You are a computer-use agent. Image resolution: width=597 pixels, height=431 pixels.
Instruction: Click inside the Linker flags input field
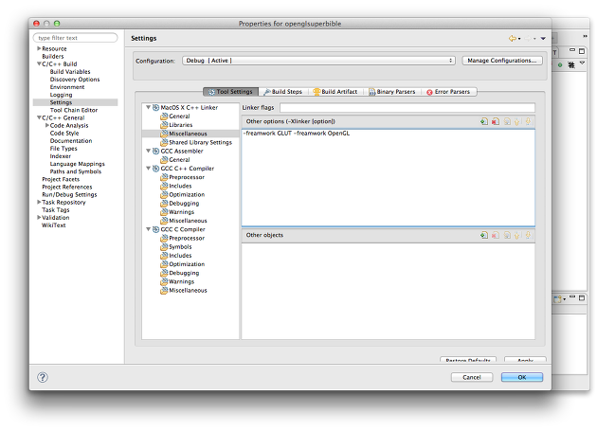pyautogui.click(x=407, y=108)
